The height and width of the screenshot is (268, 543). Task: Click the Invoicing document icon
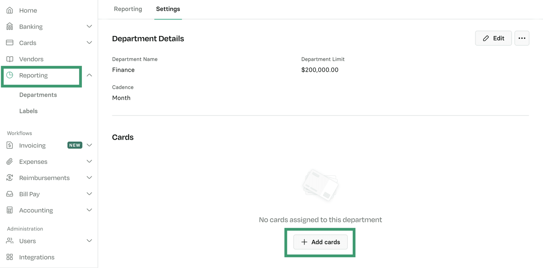click(x=10, y=145)
